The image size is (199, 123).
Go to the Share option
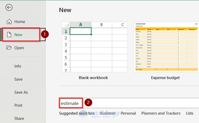click(x=19, y=118)
